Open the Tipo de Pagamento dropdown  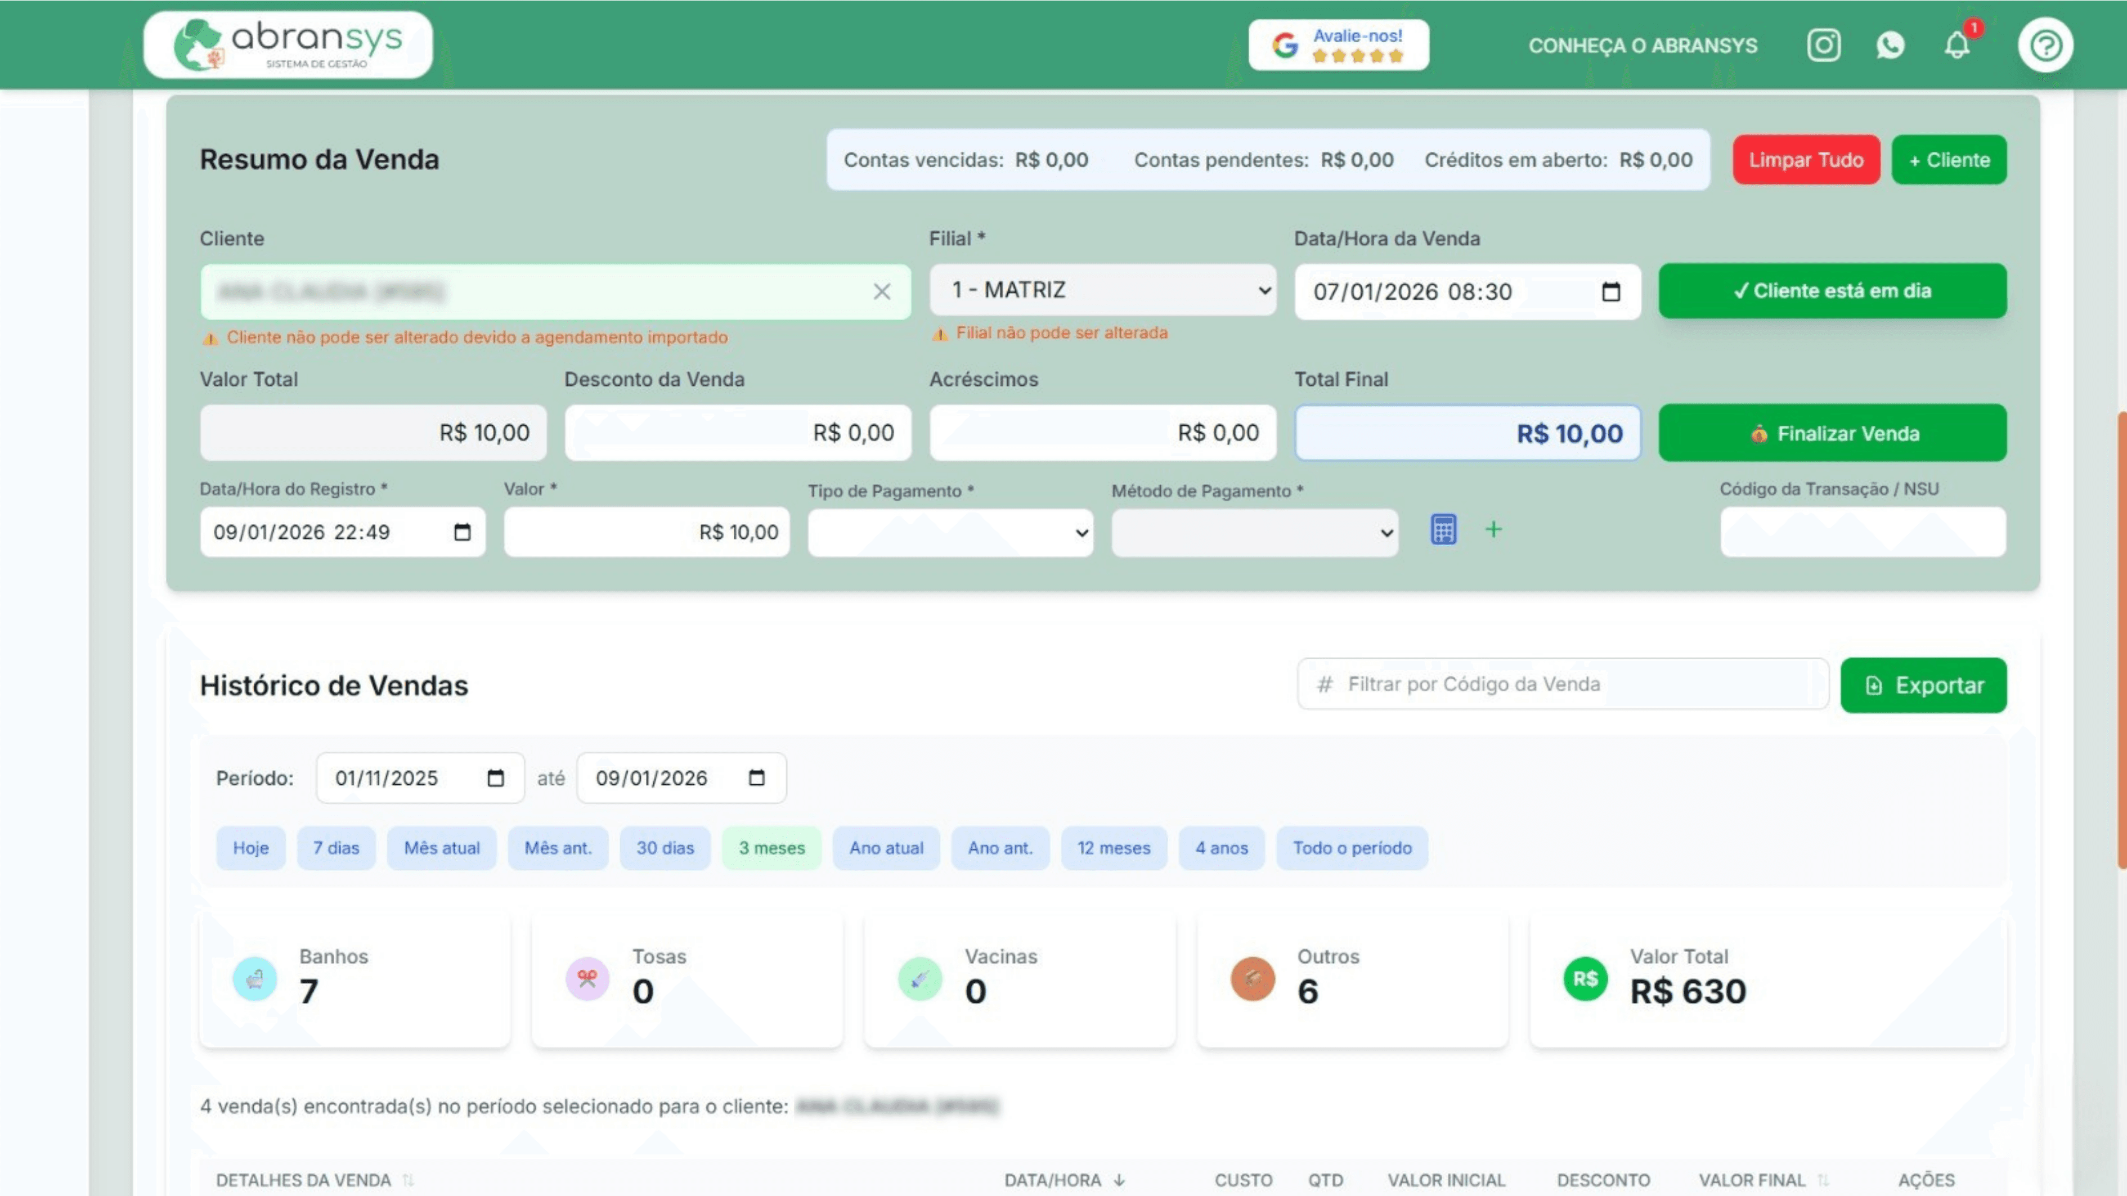[x=950, y=532]
